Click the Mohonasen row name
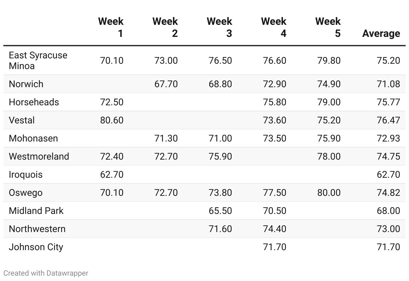409x281 pixels. pyautogui.click(x=33, y=138)
